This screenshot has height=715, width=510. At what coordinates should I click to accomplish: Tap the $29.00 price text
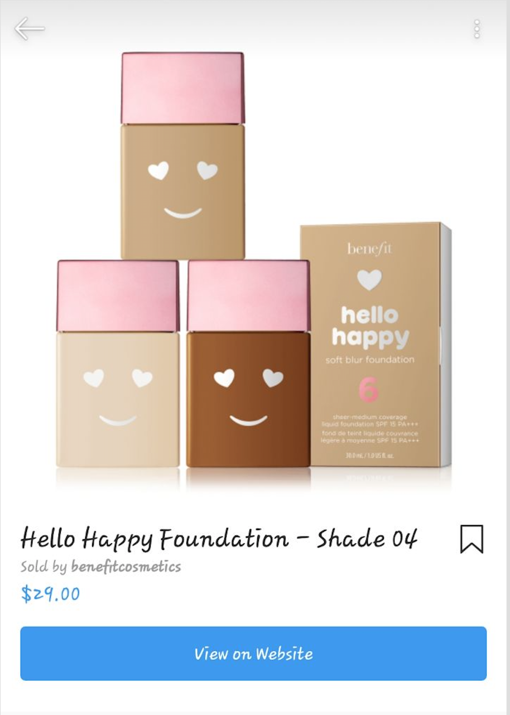(x=50, y=593)
